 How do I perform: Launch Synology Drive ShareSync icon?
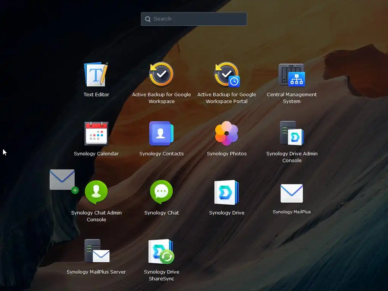(161, 252)
